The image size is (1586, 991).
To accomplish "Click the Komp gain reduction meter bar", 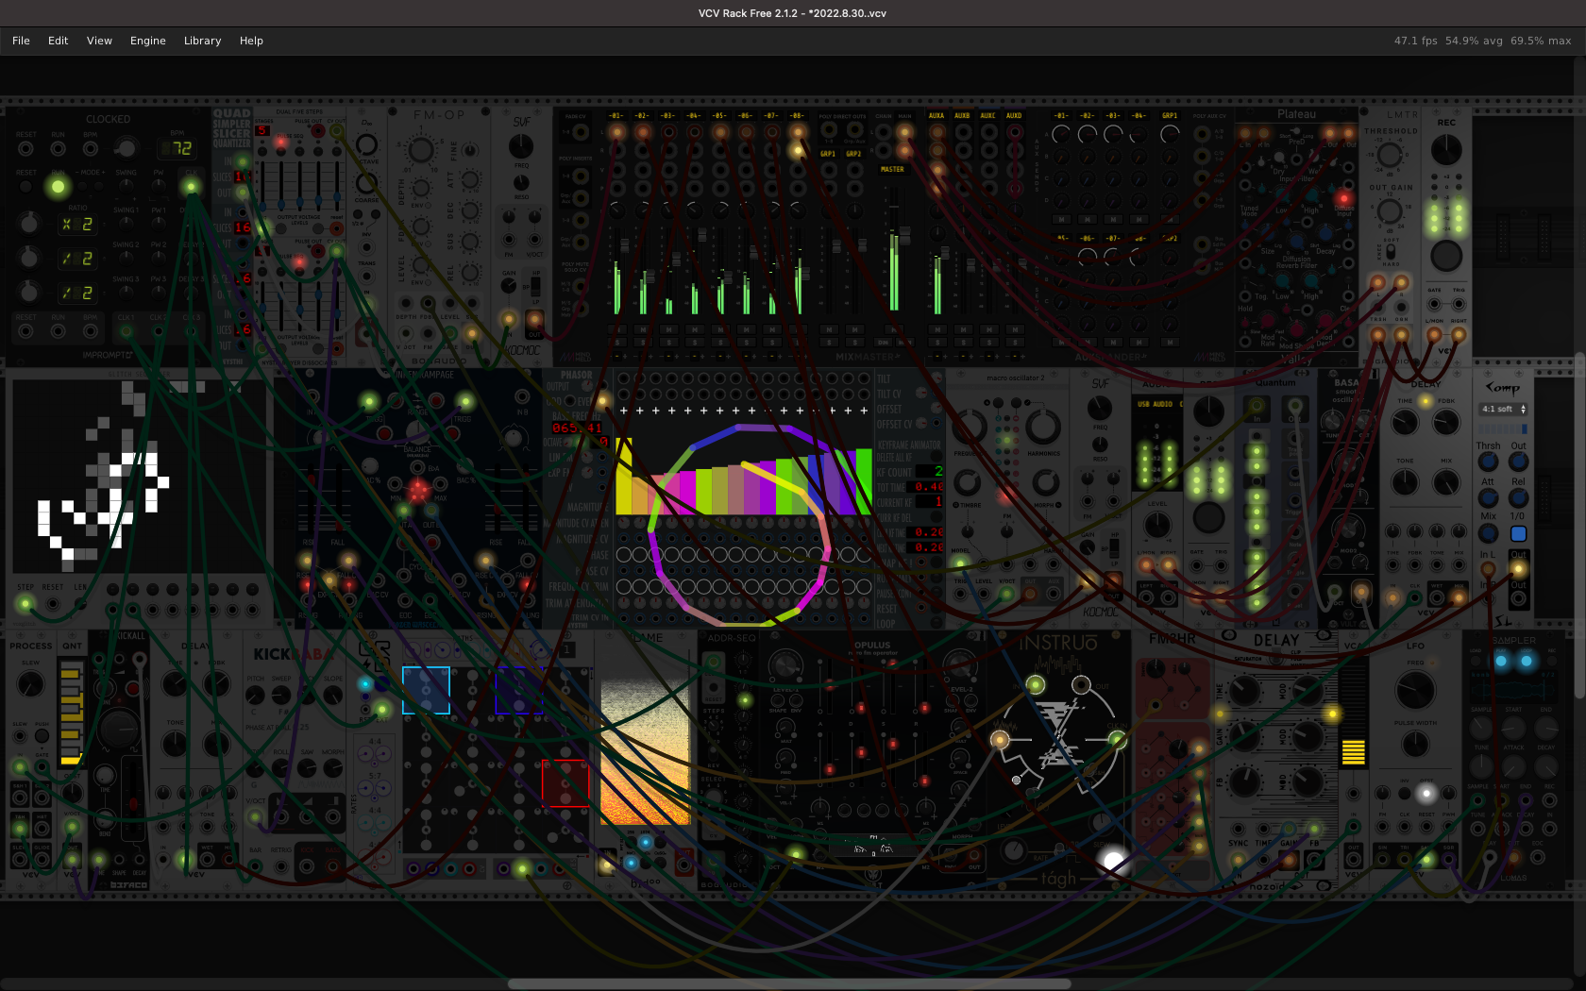I will [1504, 429].
